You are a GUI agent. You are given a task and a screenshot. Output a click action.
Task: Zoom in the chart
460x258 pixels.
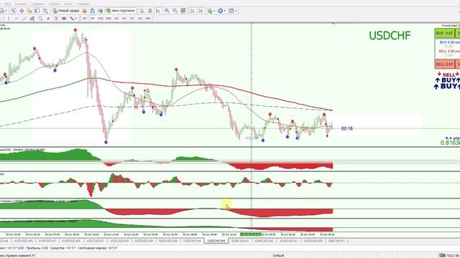click(167, 11)
